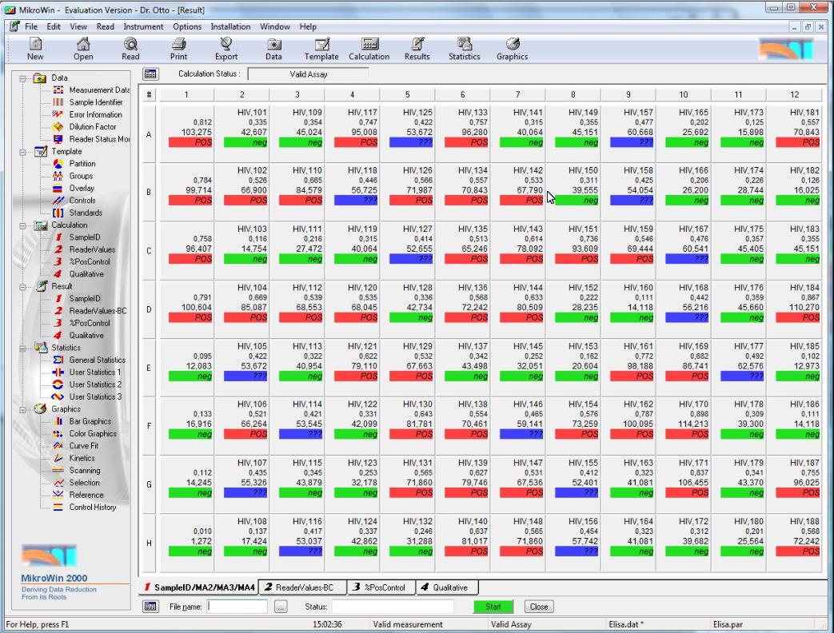This screenshot has width=834, height=633.
Task: Switch to the Qualitative tab
Action: tap(448, 587)
